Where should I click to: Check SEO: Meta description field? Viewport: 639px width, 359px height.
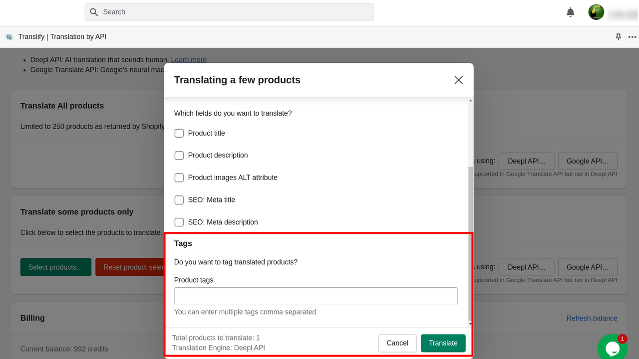coord(179,222)
